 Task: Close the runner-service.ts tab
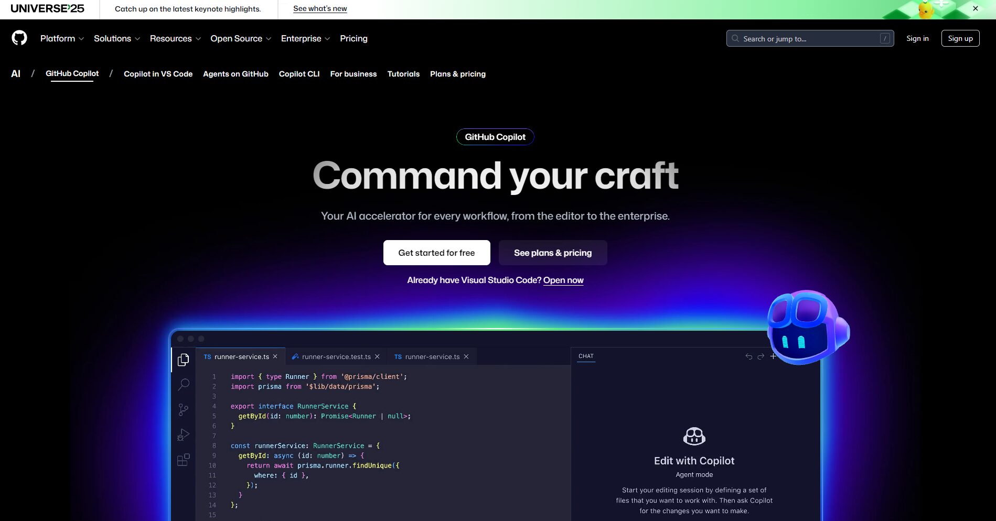tap(275, 356)
